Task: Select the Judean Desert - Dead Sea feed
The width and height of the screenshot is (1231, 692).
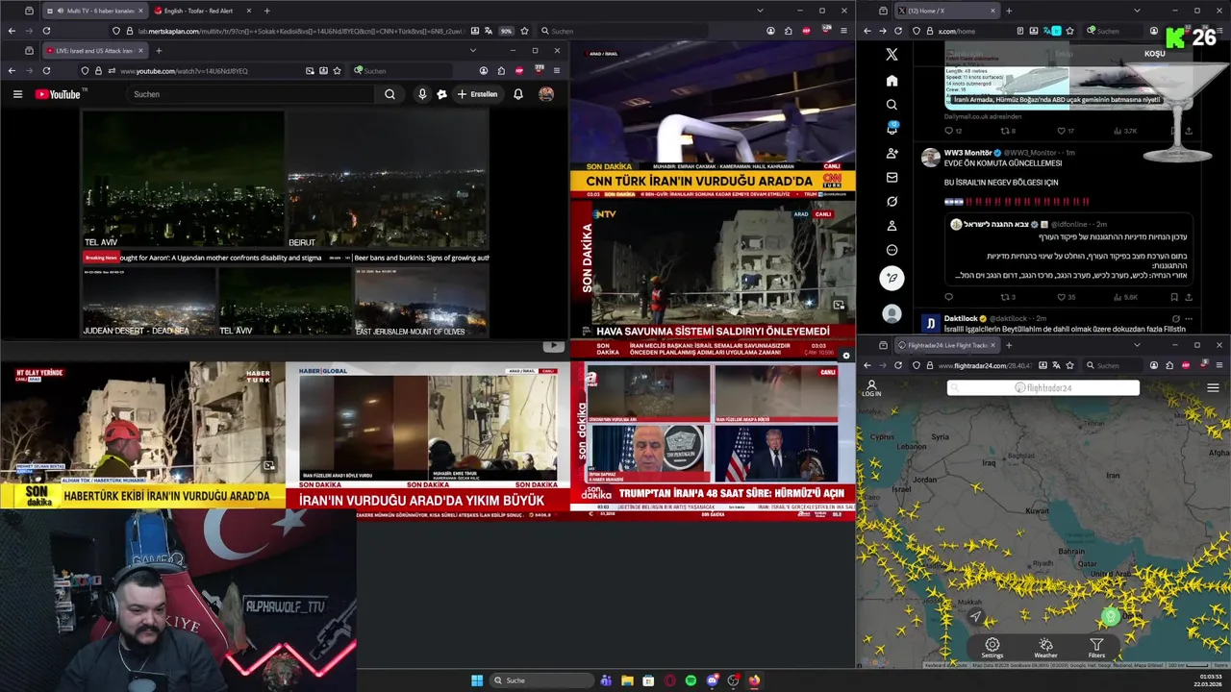Action: [149, 302]
